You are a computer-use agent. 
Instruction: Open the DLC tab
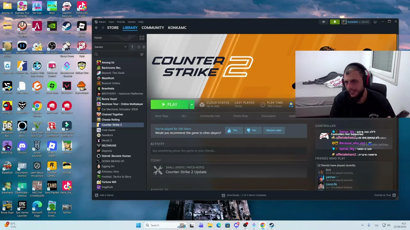[x=184, y=116]
